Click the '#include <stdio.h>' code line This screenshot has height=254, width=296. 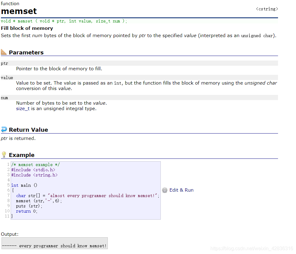33,170
